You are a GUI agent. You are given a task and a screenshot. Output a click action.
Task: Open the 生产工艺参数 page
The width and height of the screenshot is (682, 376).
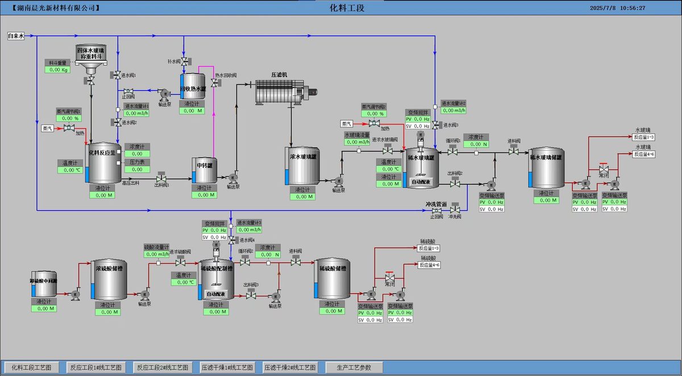[355, 367]
